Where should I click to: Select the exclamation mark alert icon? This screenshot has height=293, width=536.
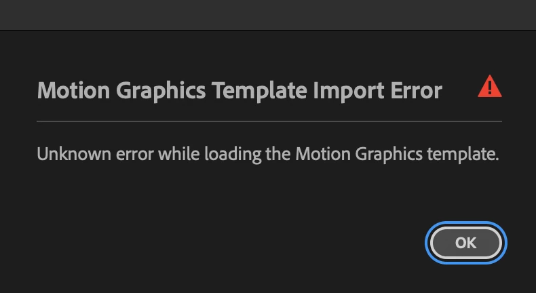click(489, 86)
